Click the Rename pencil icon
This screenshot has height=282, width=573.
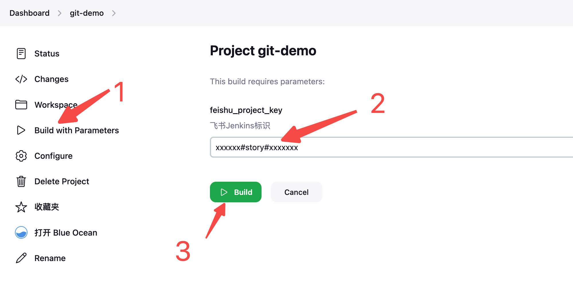[x=21, y=258]
